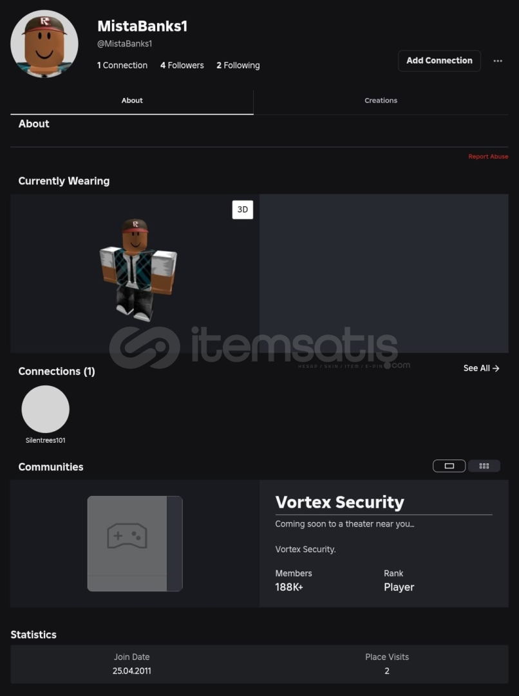This screenshot has width=519, height=696.
Task: Switch Communities to single-card slideshow view
Action: 449,466
